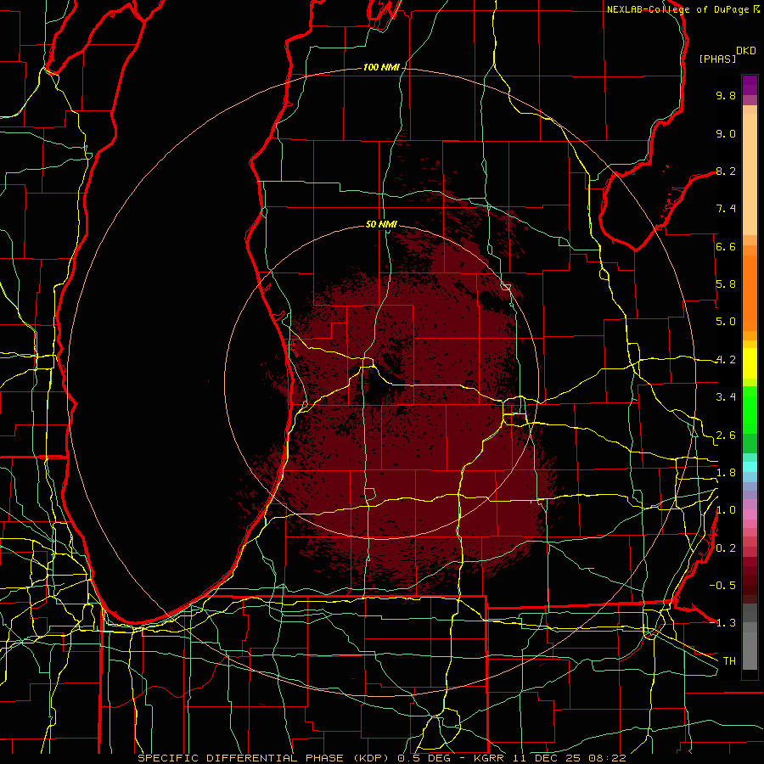This screenshot has width=764, height=764.
Task: Click the NEXLAB-College of DuPage label
Action: (678, 9)
